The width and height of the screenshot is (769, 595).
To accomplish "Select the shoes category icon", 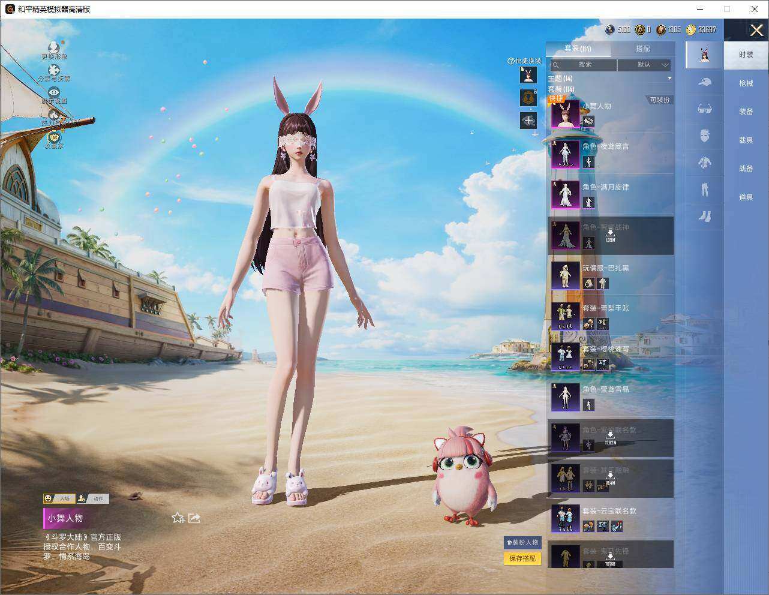I will click(x=704, y=216).
